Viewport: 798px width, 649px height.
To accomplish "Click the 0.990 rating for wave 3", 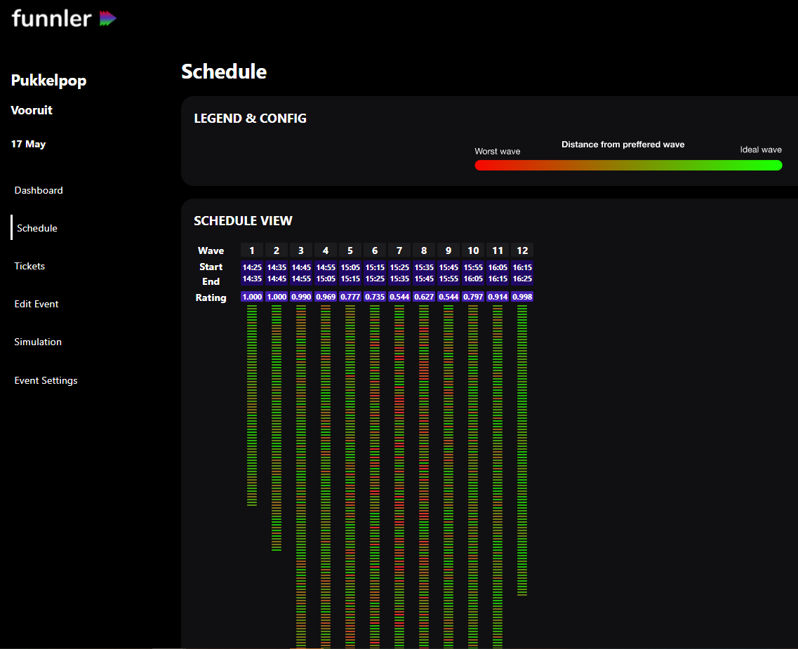I will [x=301, y=297].
